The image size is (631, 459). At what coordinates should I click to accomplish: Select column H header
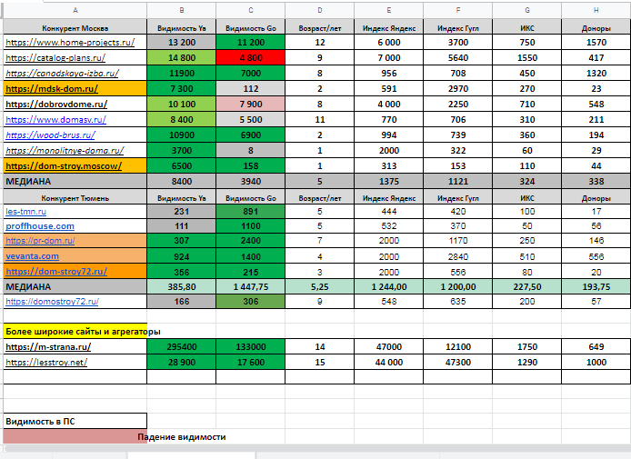(x=596, y=11)
